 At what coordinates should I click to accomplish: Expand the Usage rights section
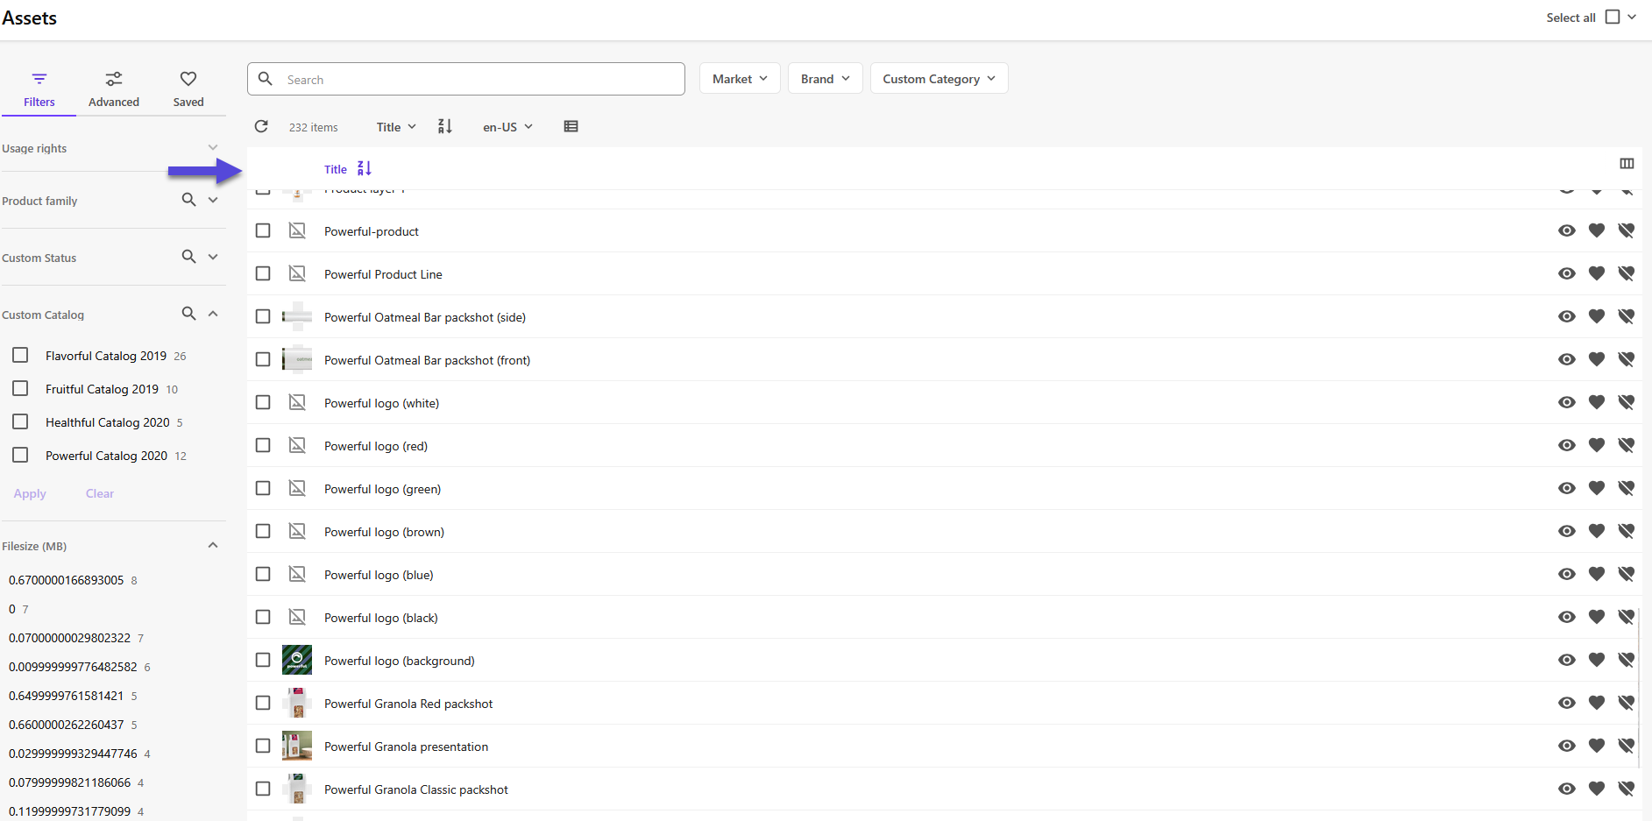click(x=212, y=147)
